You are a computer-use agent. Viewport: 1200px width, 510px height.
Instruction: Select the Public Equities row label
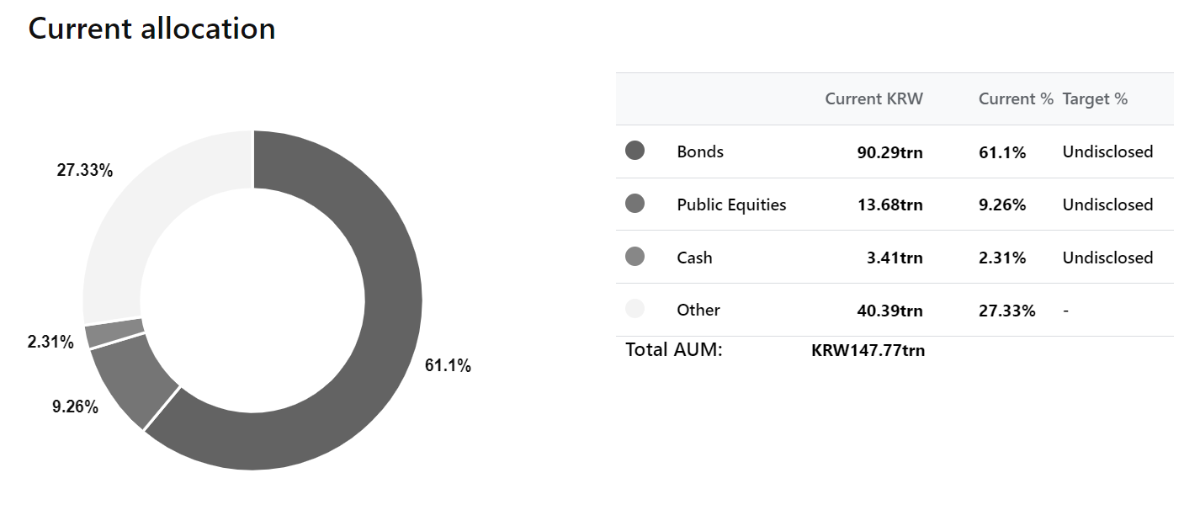coord(731,205)
